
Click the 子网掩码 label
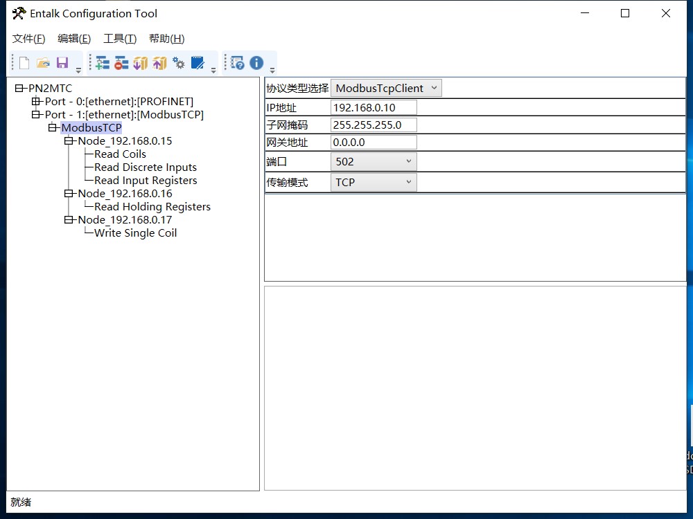point(287,125)
